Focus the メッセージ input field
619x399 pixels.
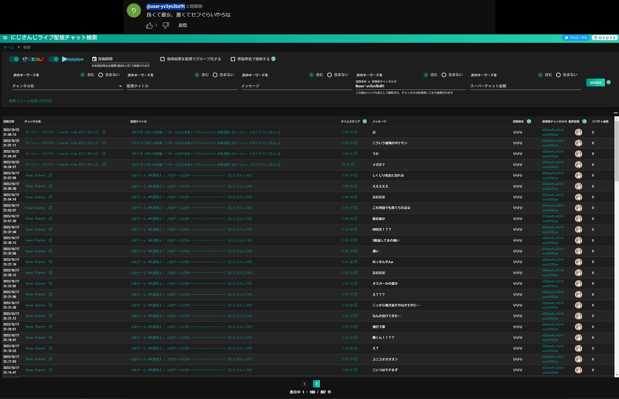[297, 86]
